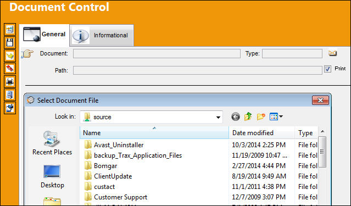Viewport: 351px width, 206px height.
Task: Toggle the Print checkbox
Action: (x=327, y=69)
